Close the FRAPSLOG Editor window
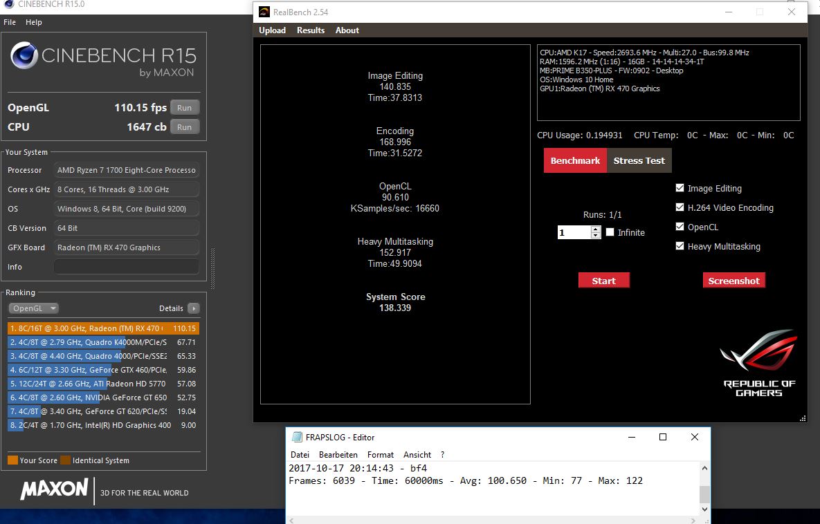820x524 pixels. click(695, 437)
